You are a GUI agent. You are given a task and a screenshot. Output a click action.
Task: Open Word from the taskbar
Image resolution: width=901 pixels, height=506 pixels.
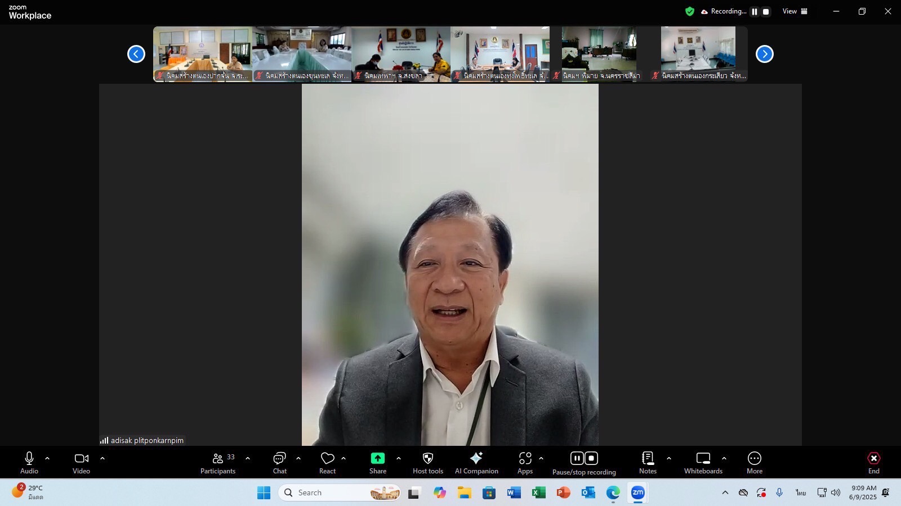[514, 493]
